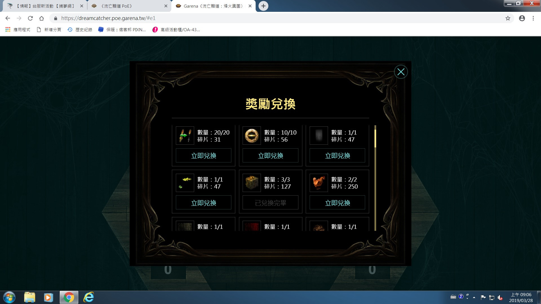
Task: Click the dark grey item icon above the third 立即兌換
Action: click(x=319, y=135)
